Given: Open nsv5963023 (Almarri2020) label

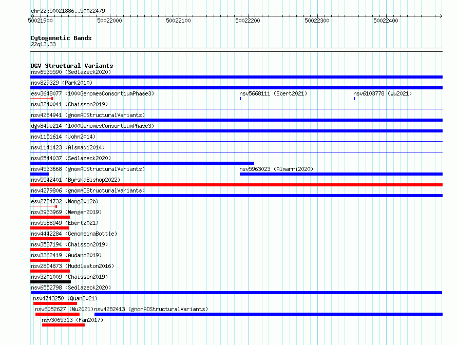Looking at the screenshot, I should point(276,169).
